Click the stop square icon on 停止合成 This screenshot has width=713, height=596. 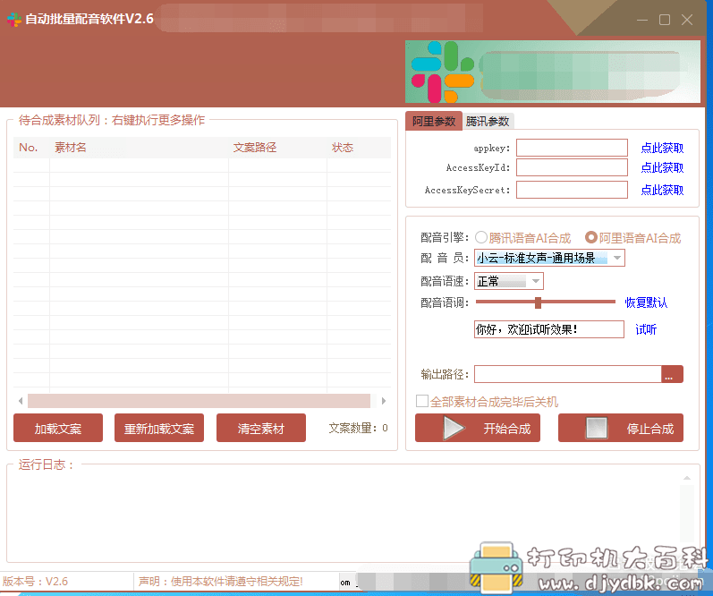tap(597, 428)
